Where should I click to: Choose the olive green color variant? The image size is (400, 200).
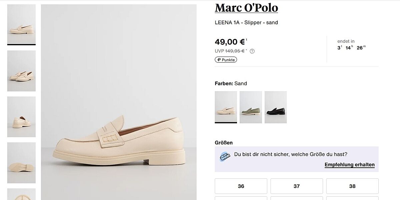pos(251,107)
